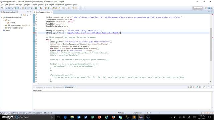214x120 pixels.
Task: Open the External Tools dropdown arrow
Action: click(43, 8)
